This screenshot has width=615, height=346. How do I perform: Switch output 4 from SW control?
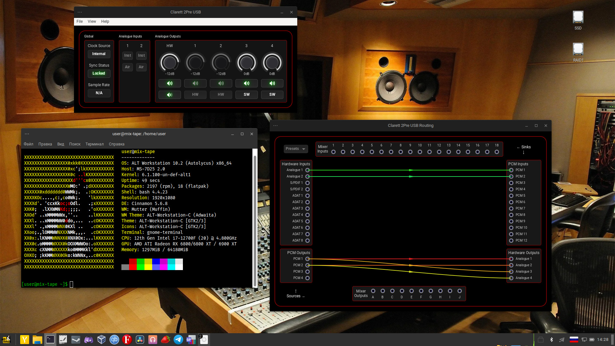(272, 95)
